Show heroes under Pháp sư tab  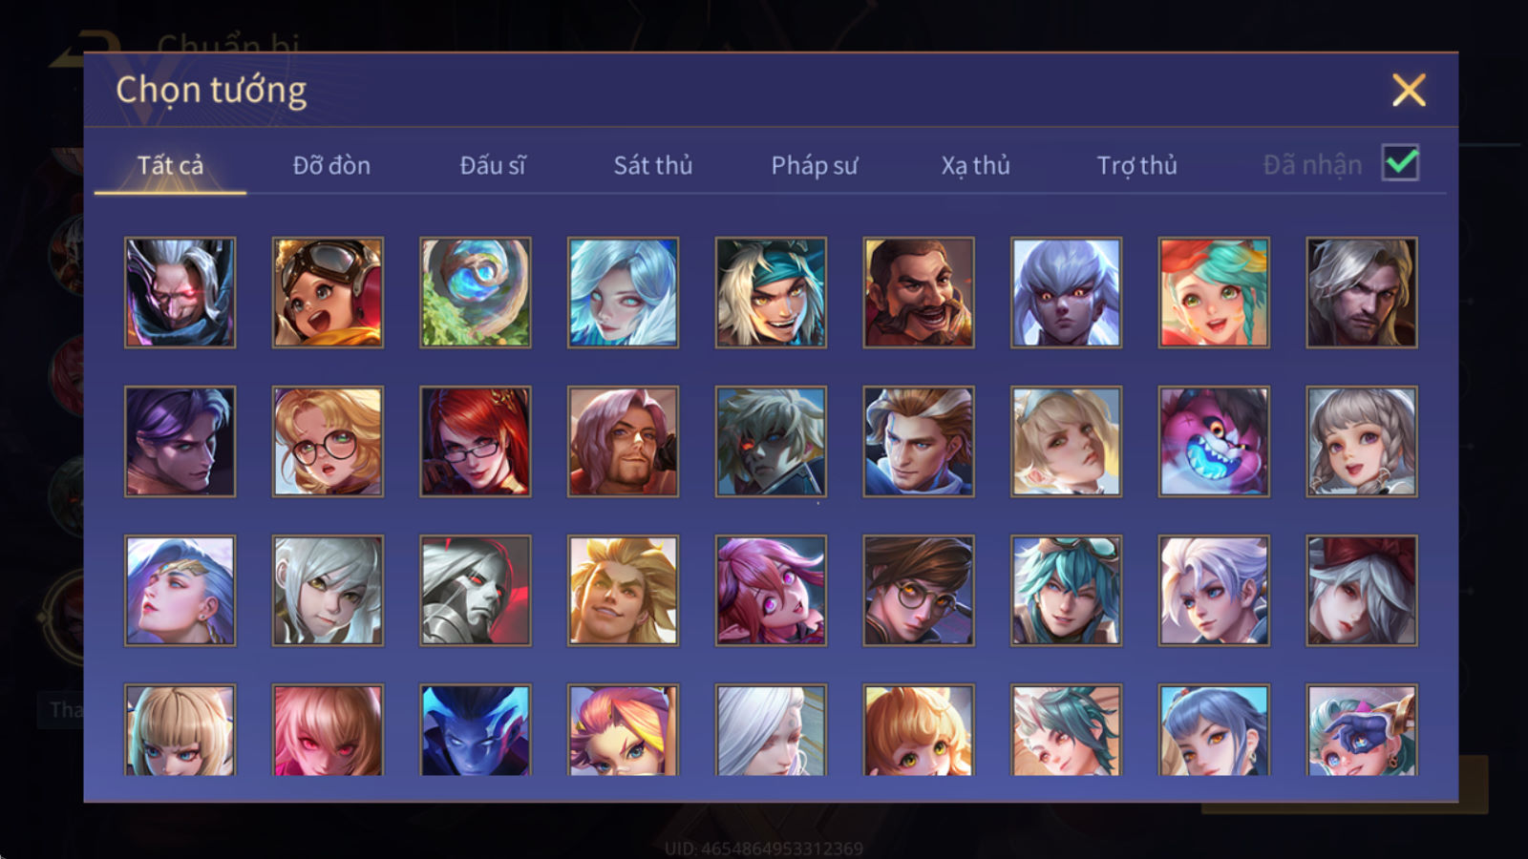814,165
